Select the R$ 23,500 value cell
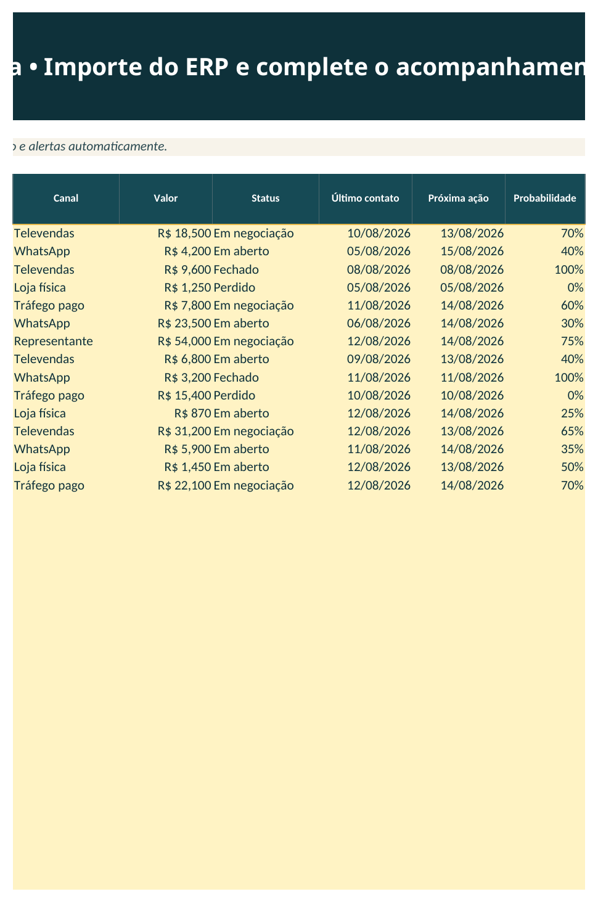Viewport: 598px width, 902px height. tap(166, 323)
